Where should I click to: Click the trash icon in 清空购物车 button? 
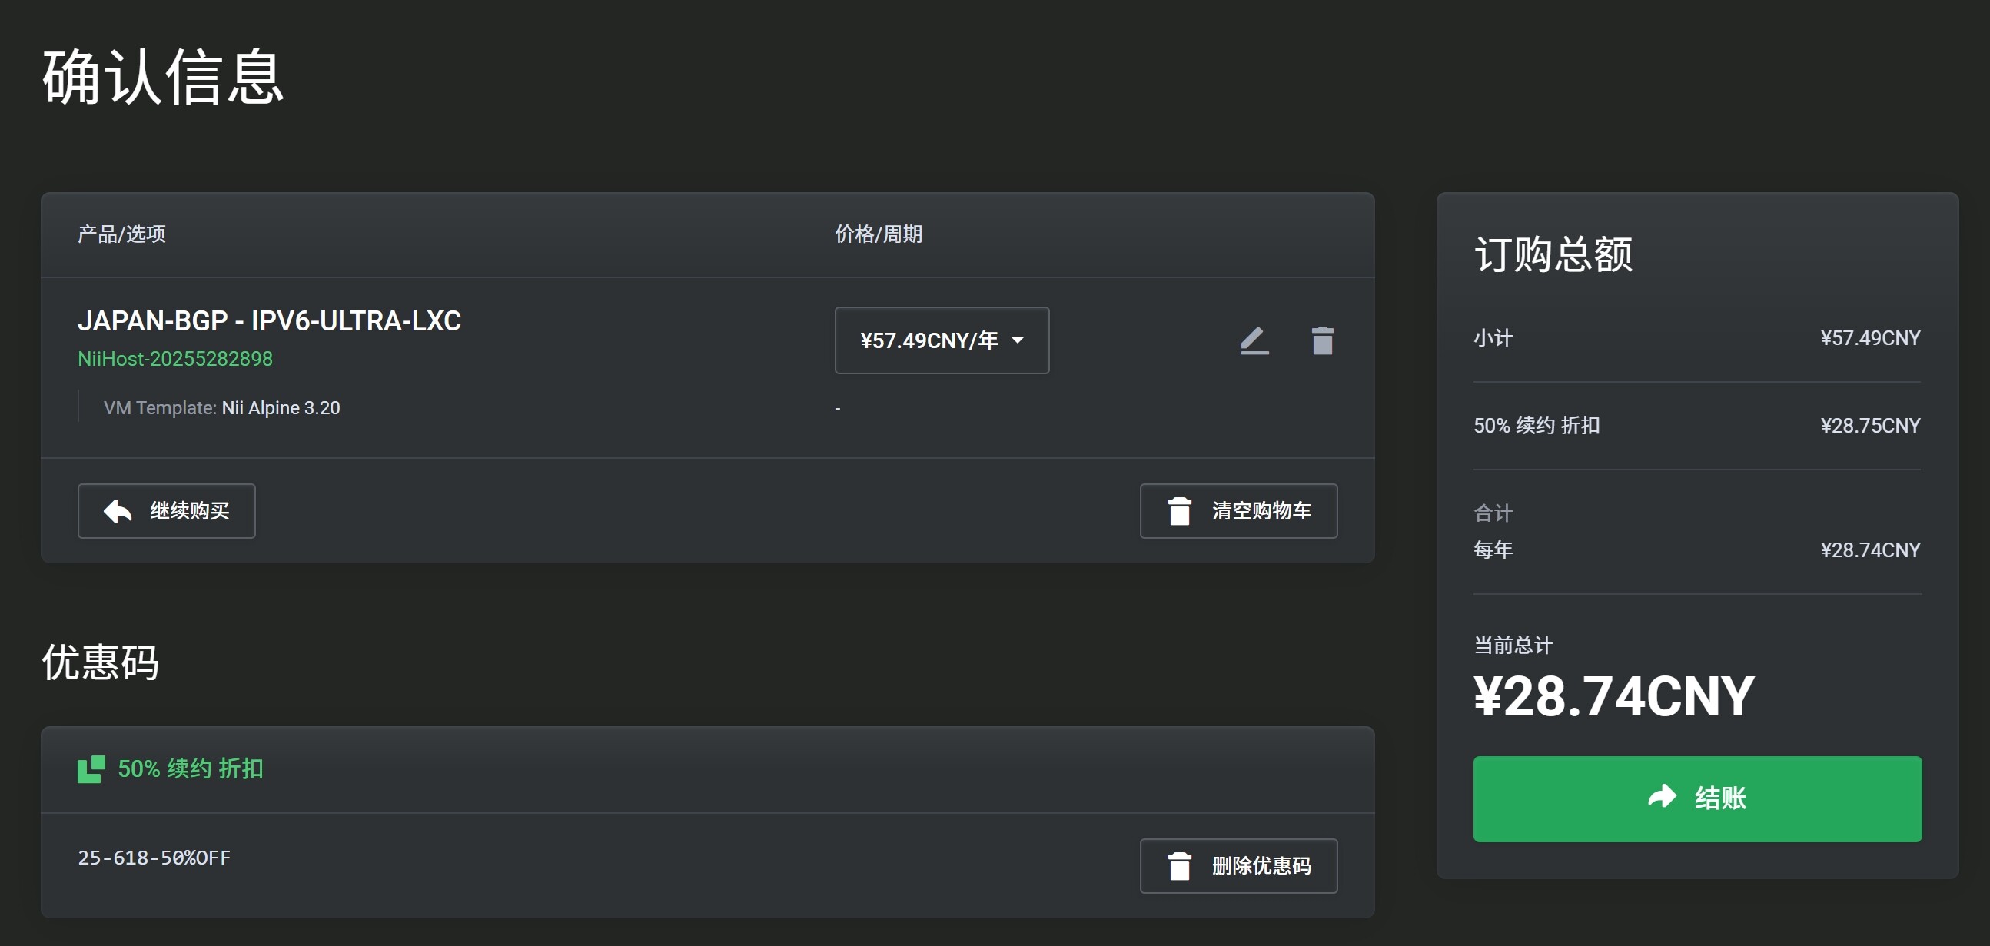[x=1180, y=510]
